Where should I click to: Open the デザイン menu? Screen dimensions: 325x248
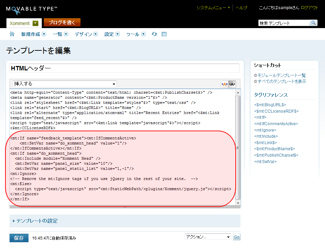coord(86,34)
